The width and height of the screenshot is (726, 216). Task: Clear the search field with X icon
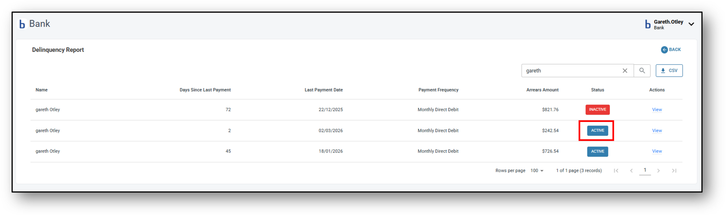[625, 71]
